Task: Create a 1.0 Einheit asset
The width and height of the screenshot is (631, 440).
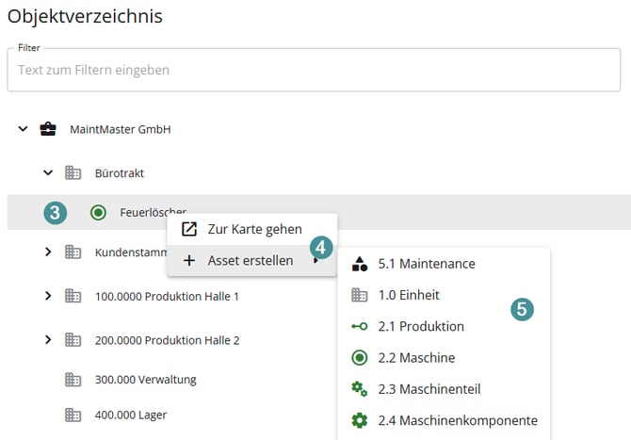Action: tap(444, 295)
